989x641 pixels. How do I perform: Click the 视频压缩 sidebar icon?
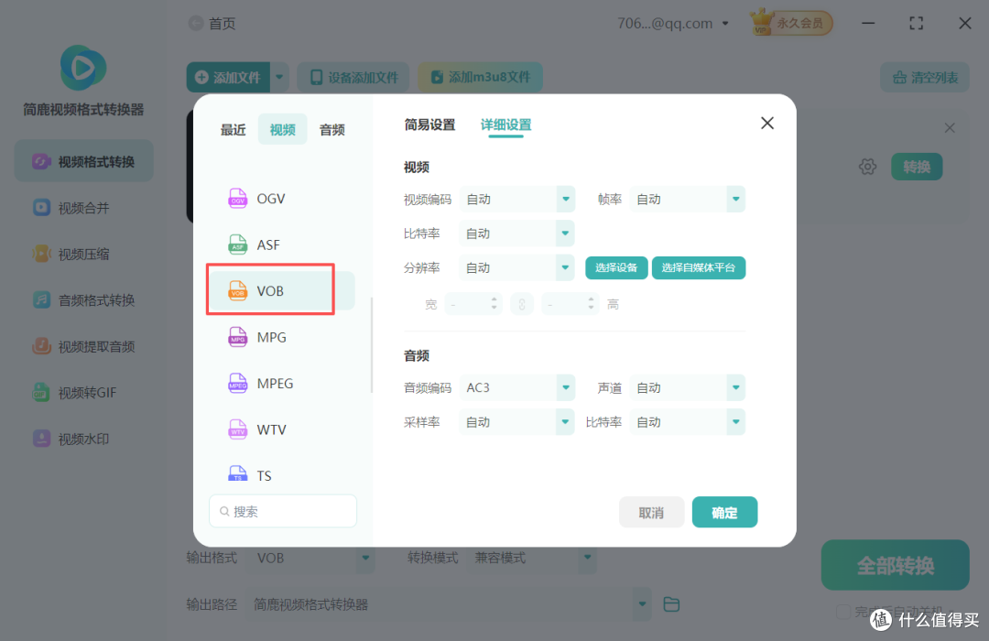[x=41, y=254]
